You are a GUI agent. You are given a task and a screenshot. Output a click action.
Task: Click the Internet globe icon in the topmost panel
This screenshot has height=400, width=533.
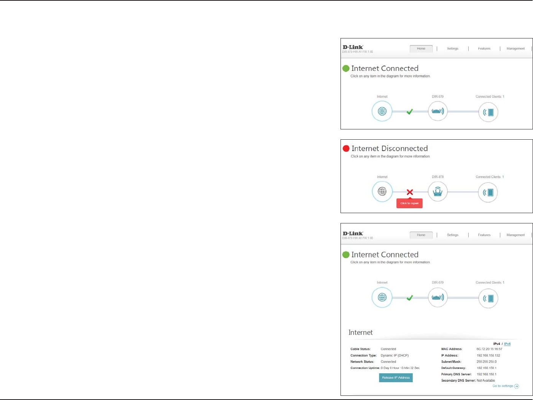click(x=382, y=111)
